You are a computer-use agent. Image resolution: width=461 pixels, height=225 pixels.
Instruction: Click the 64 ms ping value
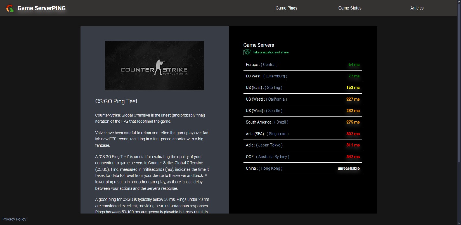(354, 65)
